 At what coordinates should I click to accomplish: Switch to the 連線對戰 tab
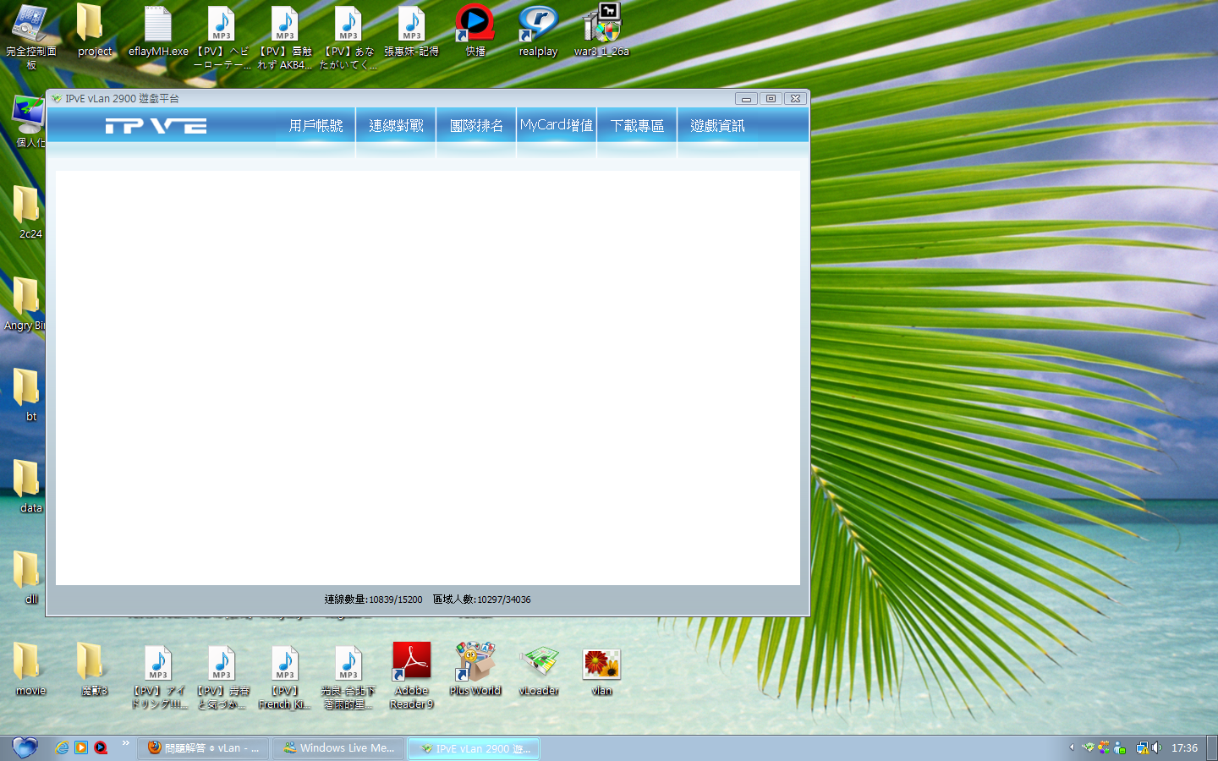pos(396,126)
